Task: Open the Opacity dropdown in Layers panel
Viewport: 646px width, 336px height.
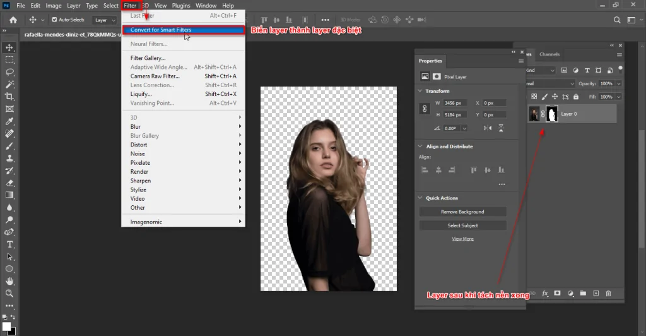Action: coord(618,83)
